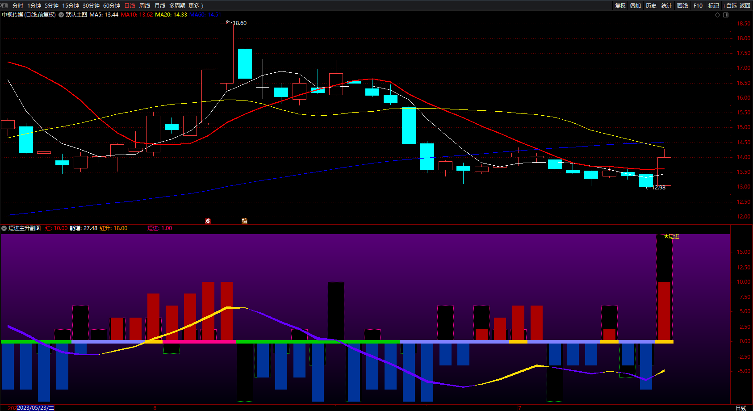Click the MA20: 14.33 label
This screenshot has width=753, height=411.
click(171, 15)
